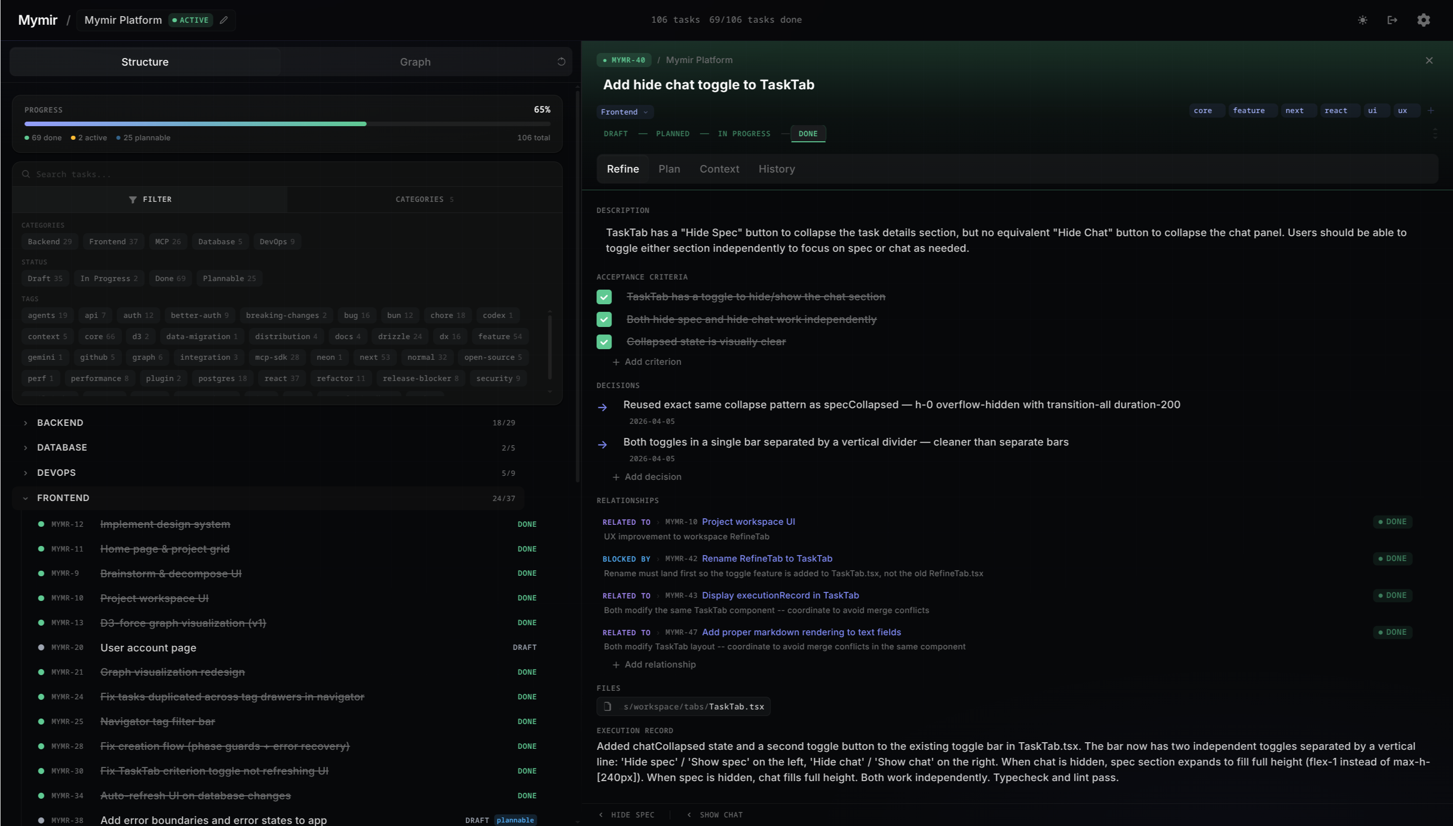Open settings gear icon
This screenshot has height=826, width=1453.
(1424, 20)
